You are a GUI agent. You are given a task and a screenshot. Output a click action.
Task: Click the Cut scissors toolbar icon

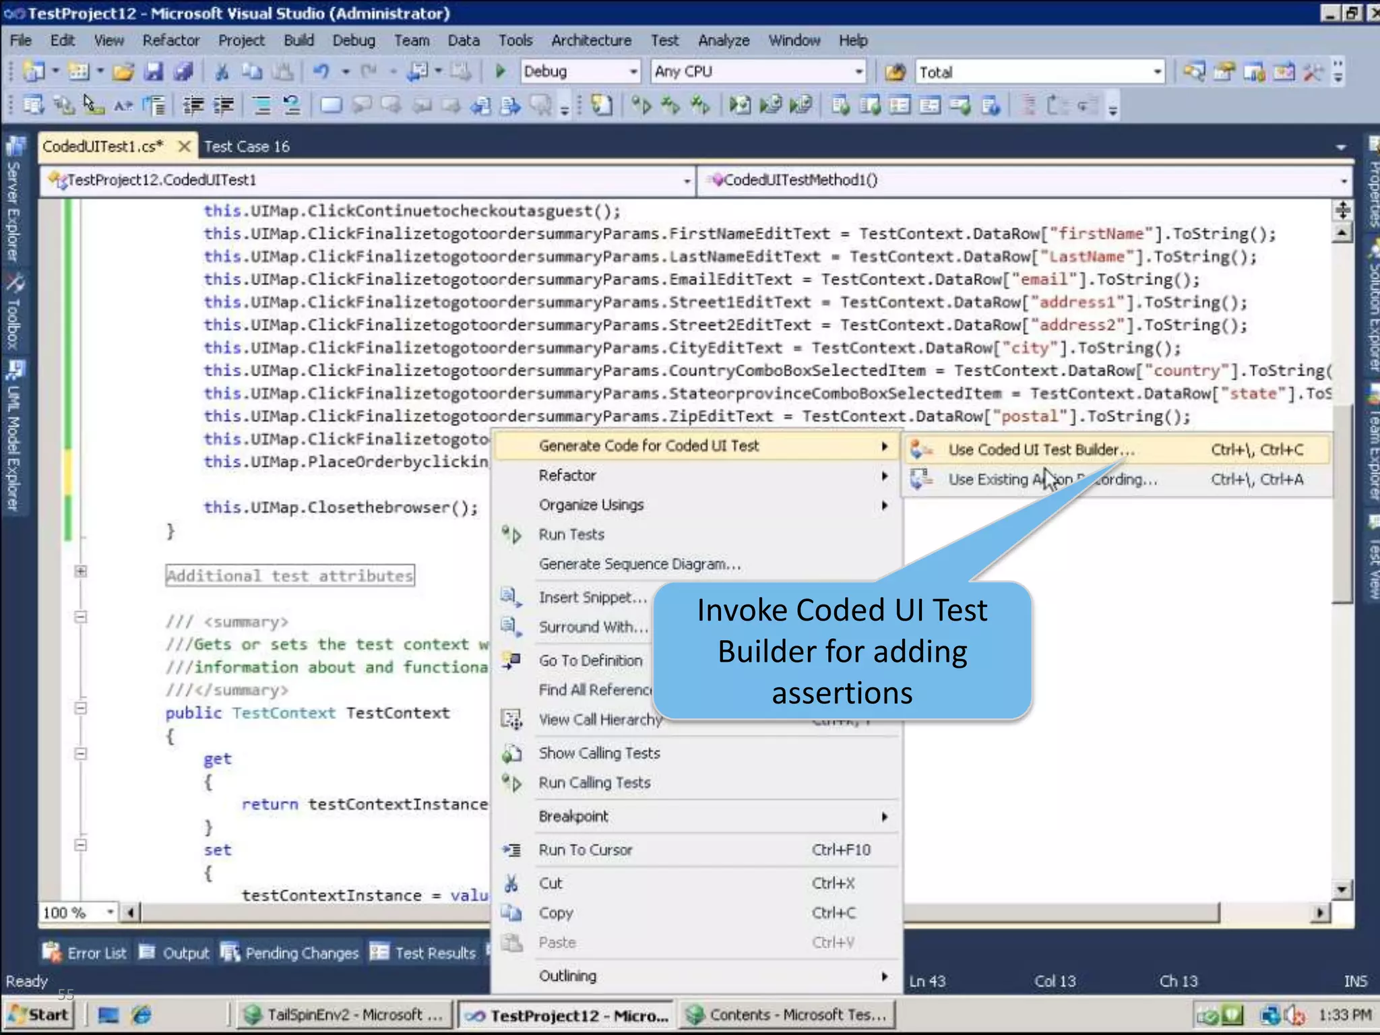coord(222,71)
